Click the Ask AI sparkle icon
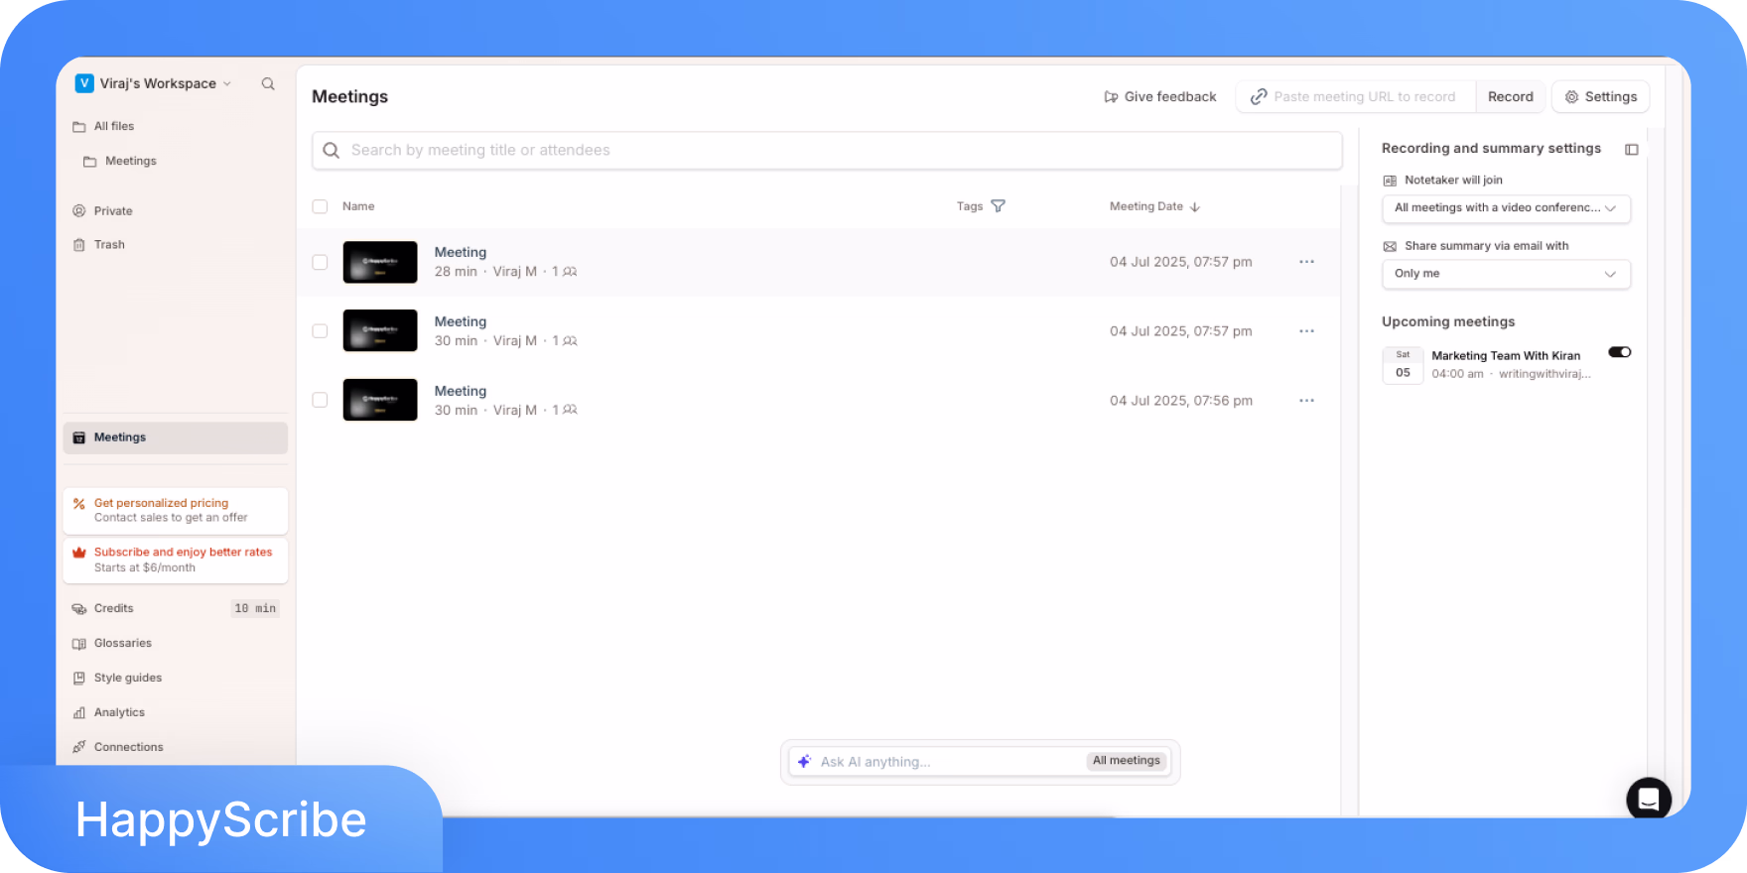Viewport: 1747px width, 873px height. [x=804, y=762]
